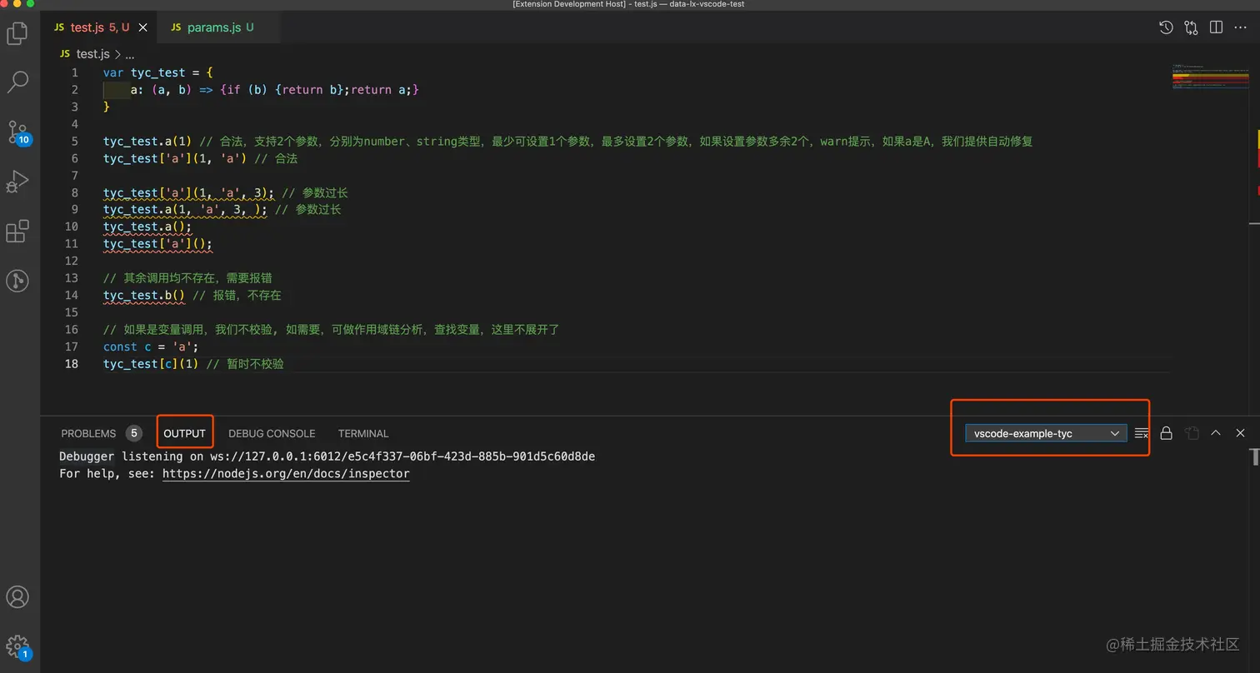The image size is (1260, 673).
Task: Open the vscode-example-tyc output channel dropdown
Action: (x=1046, y=433)
